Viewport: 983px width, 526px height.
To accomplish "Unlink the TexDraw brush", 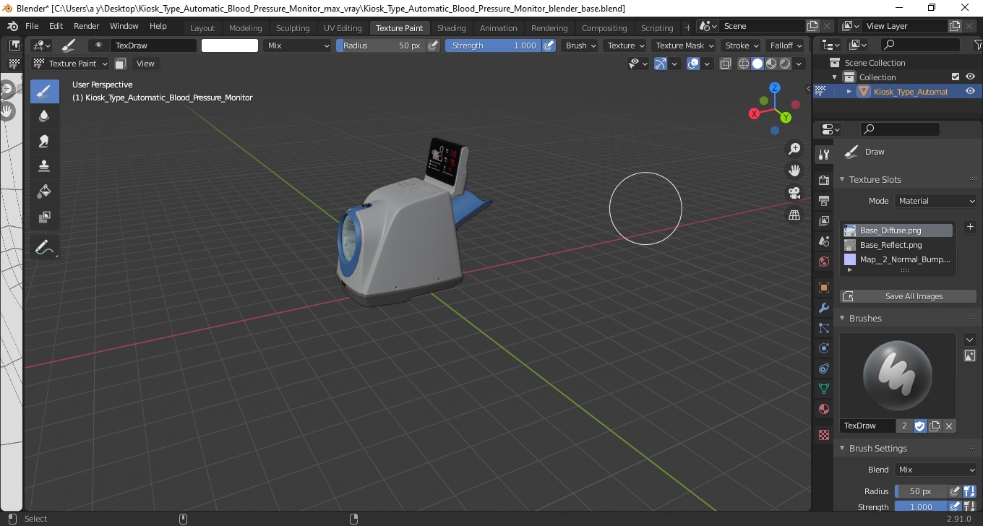I will (949, 426).
